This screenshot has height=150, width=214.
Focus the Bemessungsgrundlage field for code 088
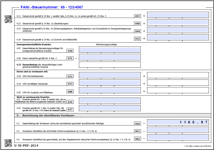(110, 90)
